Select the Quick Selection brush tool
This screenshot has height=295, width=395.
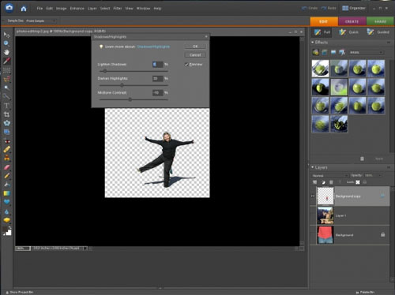7,97
